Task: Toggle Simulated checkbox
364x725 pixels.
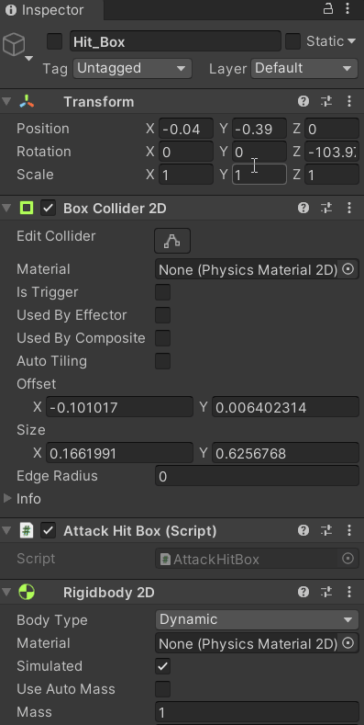Action: point(162,666)
